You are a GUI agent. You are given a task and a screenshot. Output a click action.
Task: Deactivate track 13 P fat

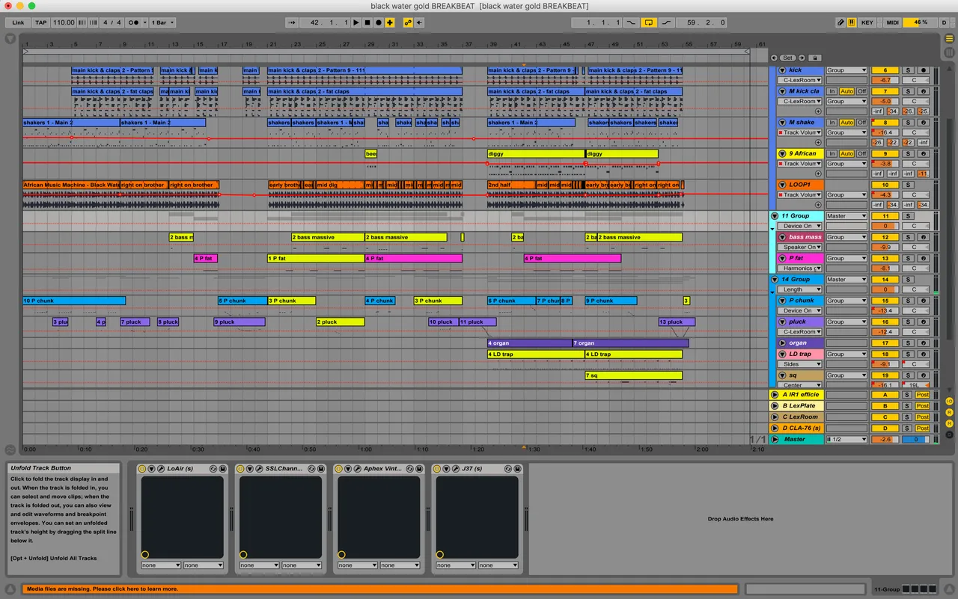885,259
